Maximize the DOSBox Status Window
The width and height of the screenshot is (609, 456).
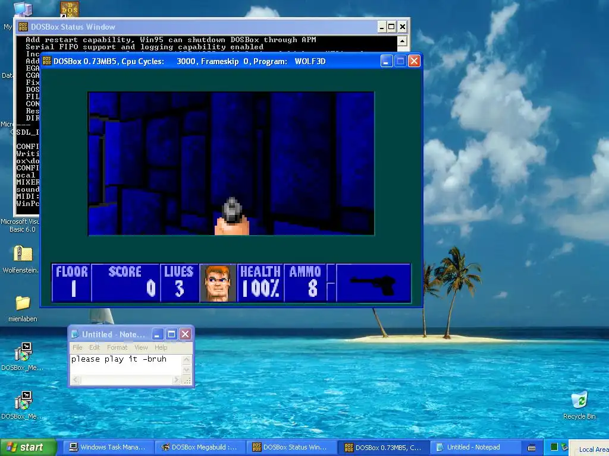click(x=391, y=27)
